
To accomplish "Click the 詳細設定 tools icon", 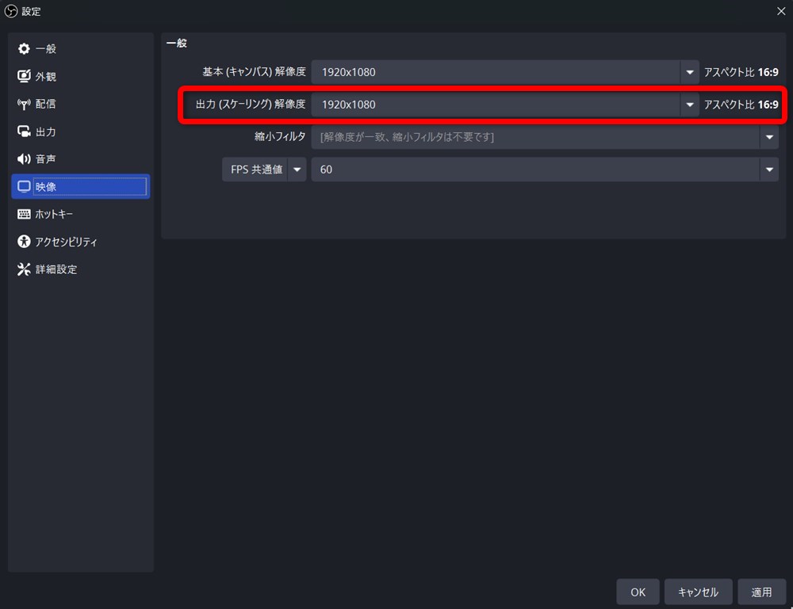I will [x=24, y=269].
